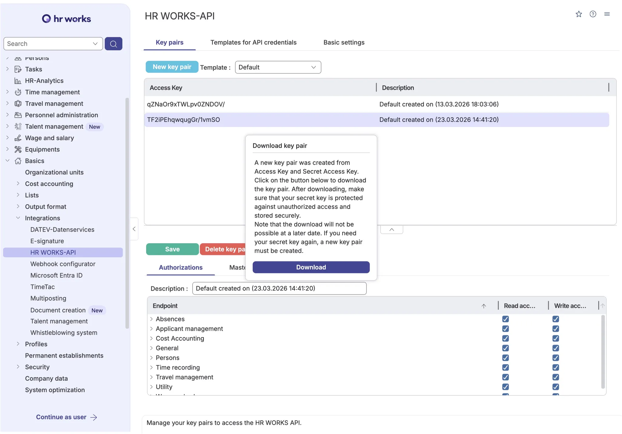Screen dimensions: 622x434
Task: Click the Personnel administration icon
Action: coord(18,115)
